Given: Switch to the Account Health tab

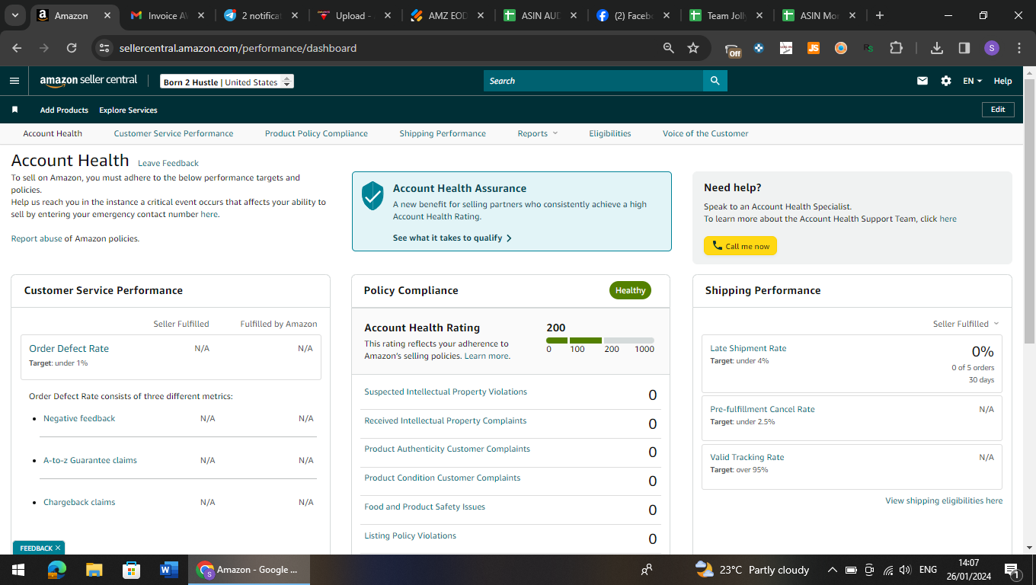Looking at the screenshot, I should (53, 133).
